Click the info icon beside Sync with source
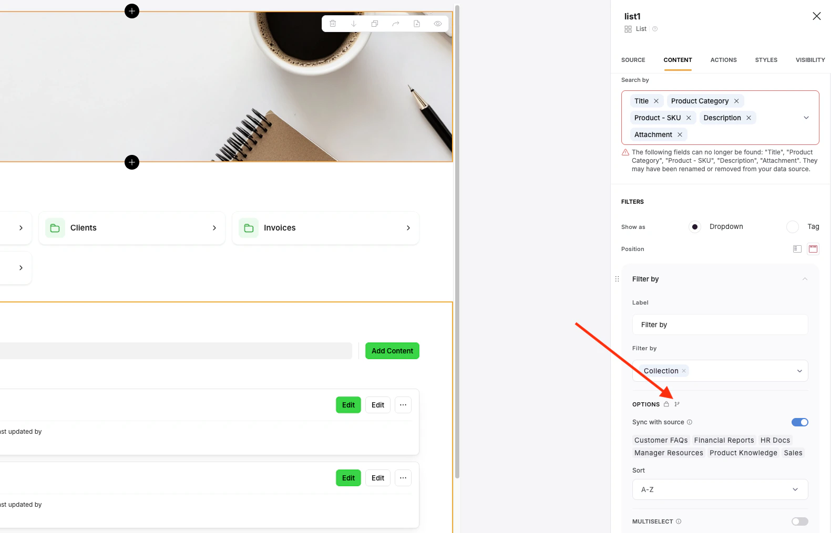This screenshot has width=831, height=533. tap(690, 422)
